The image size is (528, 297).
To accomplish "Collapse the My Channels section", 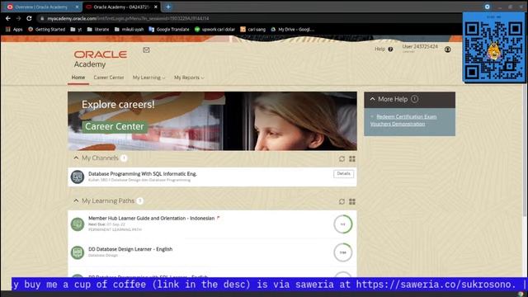I will (76, 158).
